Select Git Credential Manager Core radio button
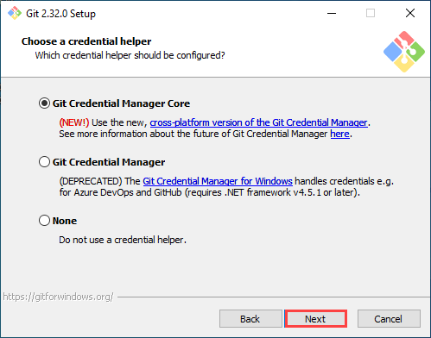Viewport: 431px width, 338px height. [44, 103]
